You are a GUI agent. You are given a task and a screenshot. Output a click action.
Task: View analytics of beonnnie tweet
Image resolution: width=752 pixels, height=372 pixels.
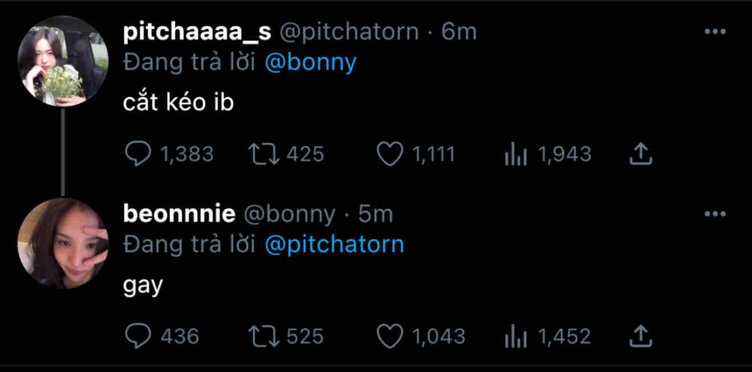pyautogui.click(x=515, y=337)
